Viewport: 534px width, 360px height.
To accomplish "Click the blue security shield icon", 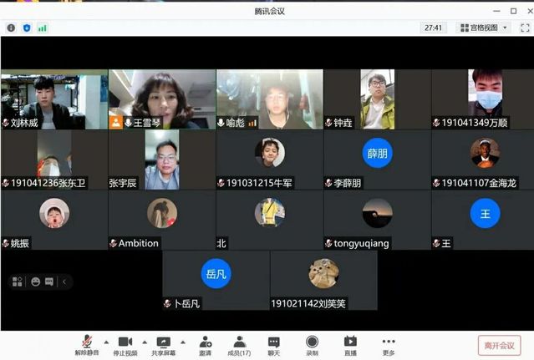I will [x=27, y=28].
